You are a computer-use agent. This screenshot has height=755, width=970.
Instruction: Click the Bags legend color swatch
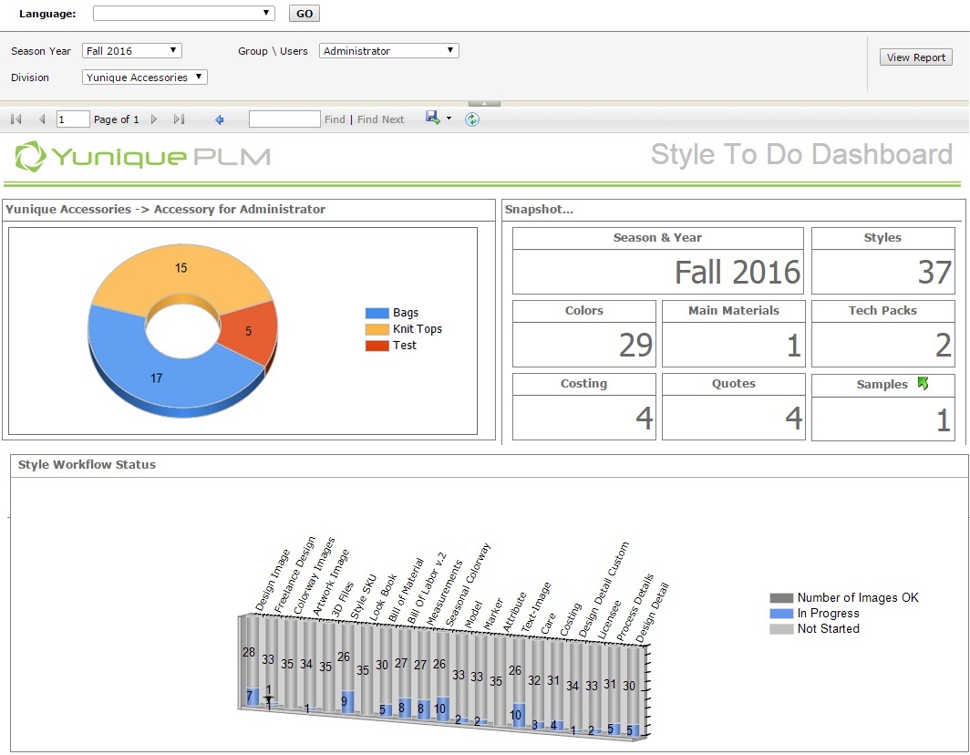click(377, 313)
